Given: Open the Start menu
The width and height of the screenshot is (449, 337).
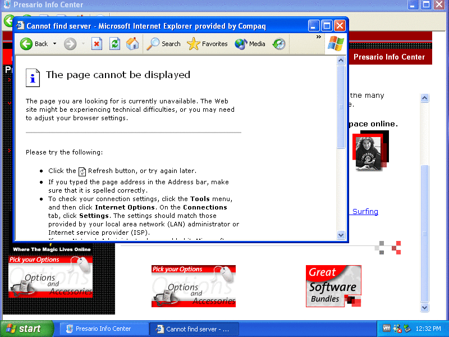Looking at the screenshot, I should point(27,329).
